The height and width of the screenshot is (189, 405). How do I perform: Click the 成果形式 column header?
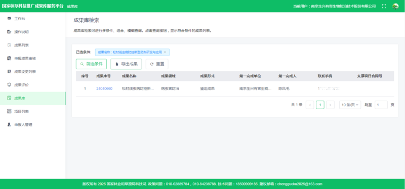pos(208,76)
